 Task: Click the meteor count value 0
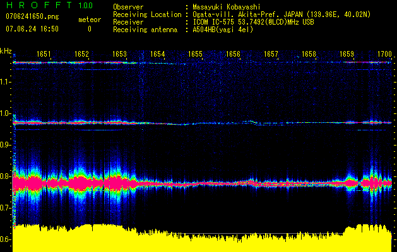click(x=90, y=30)
